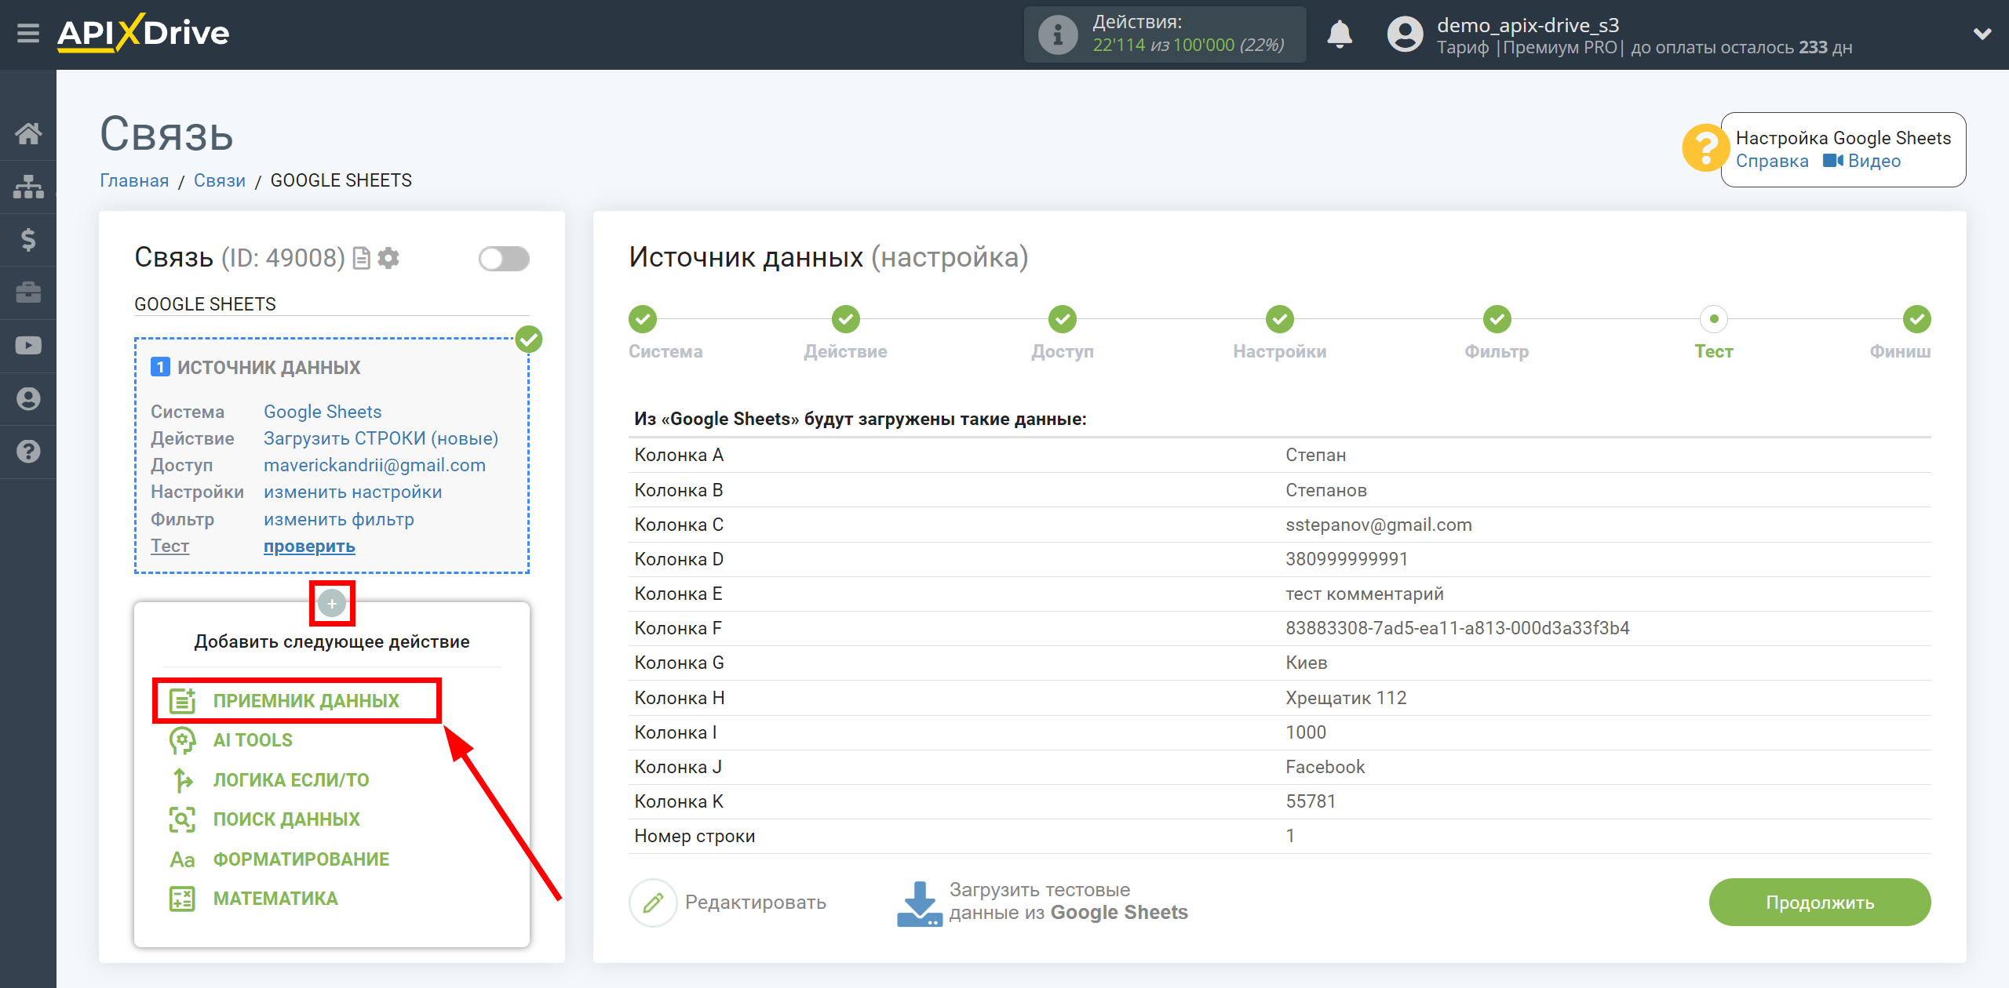Image resolution: width=2009 pixels, height=988 pixels.
Task: Load test data from Google Sheets
Action: pyautogui.click(x=1042, y=903)
